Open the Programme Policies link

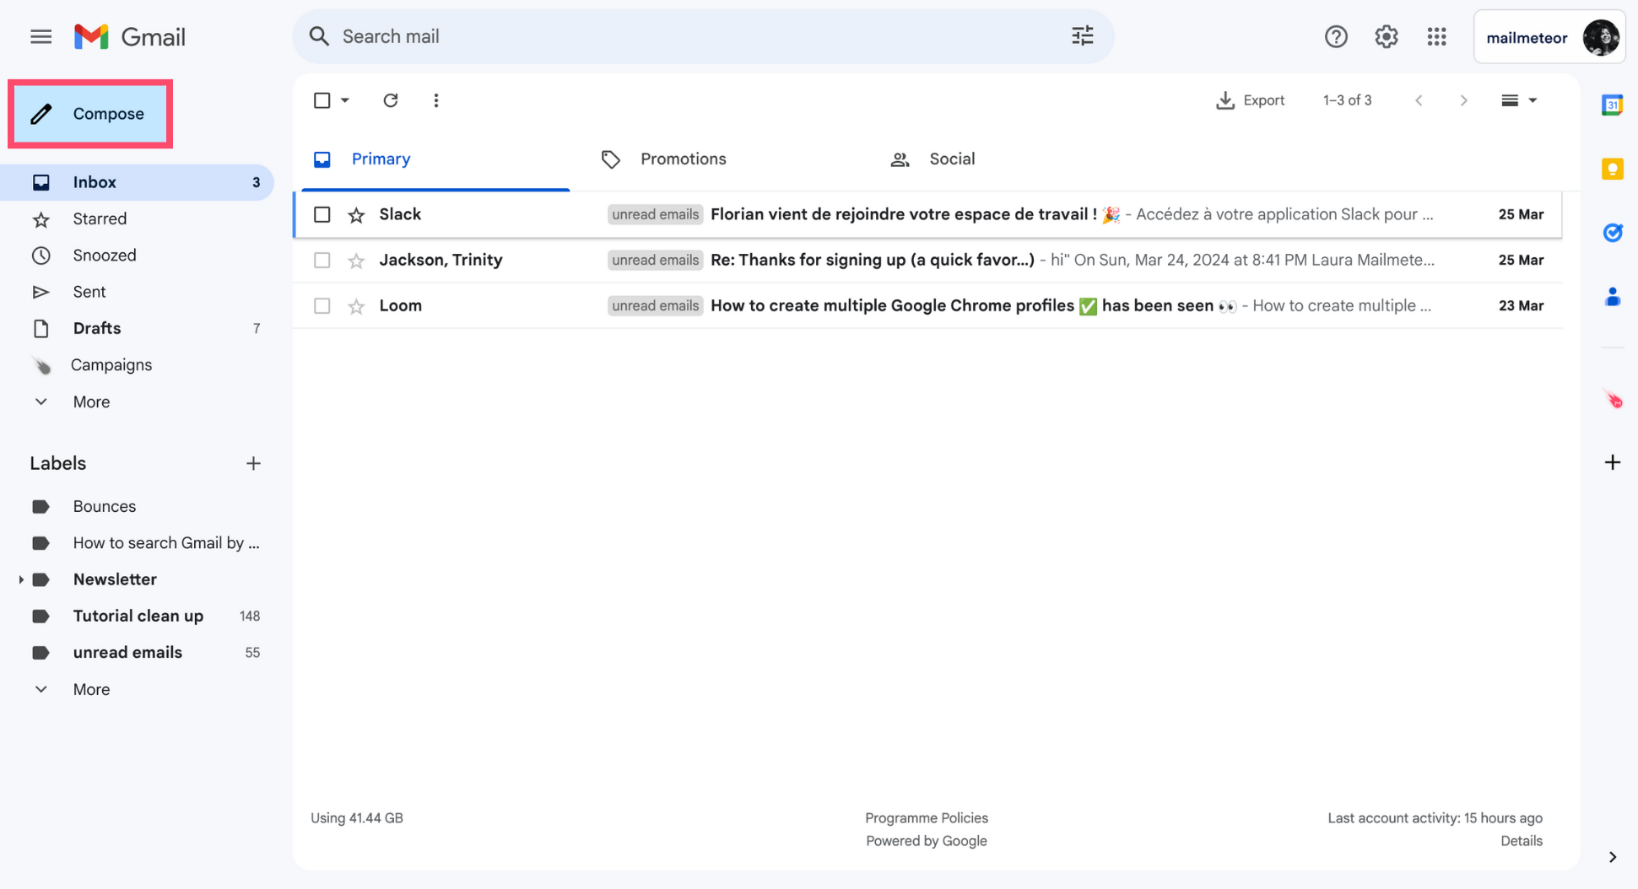[x=926, y=817]
